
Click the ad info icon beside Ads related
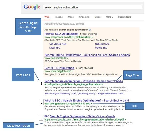[x=90, y=30]
